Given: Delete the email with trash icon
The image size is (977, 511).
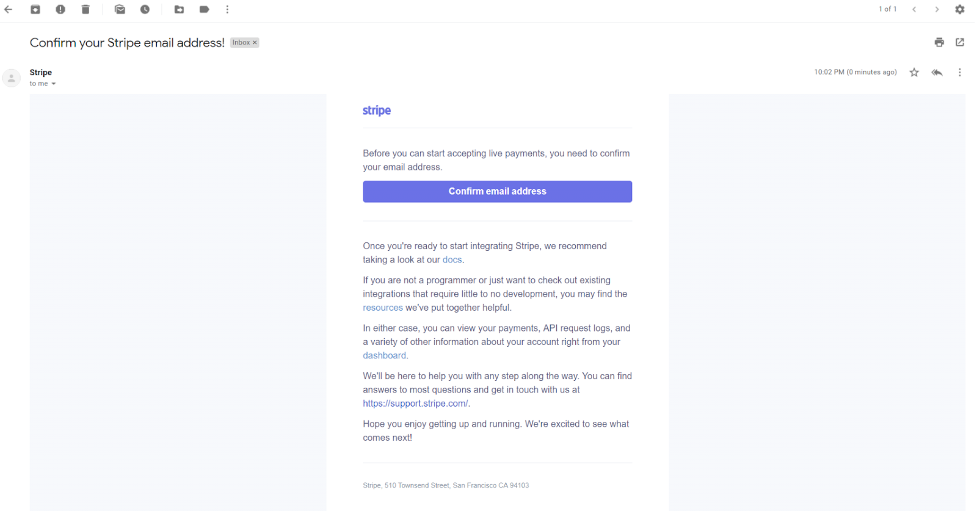Looking at the screenshot, I should click(x=85, y=9).
